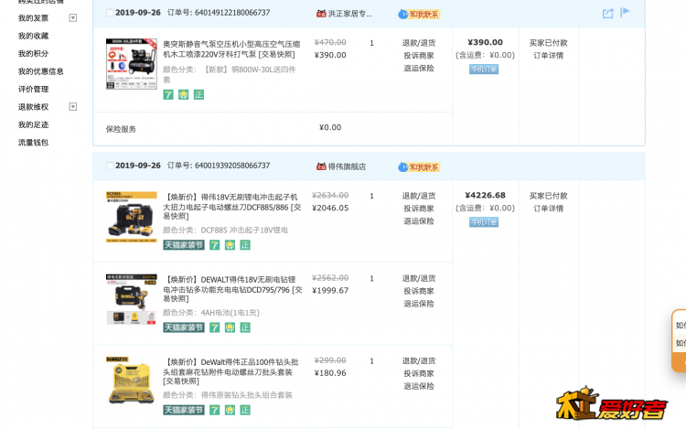Click the shield badge on DCD795 drill item
The width and height of the screenshot is (686, 429).
230,327
